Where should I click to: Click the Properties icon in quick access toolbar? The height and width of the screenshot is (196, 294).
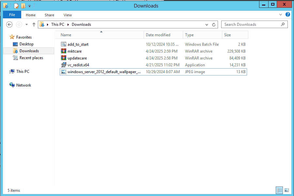[x=16, y=6]
